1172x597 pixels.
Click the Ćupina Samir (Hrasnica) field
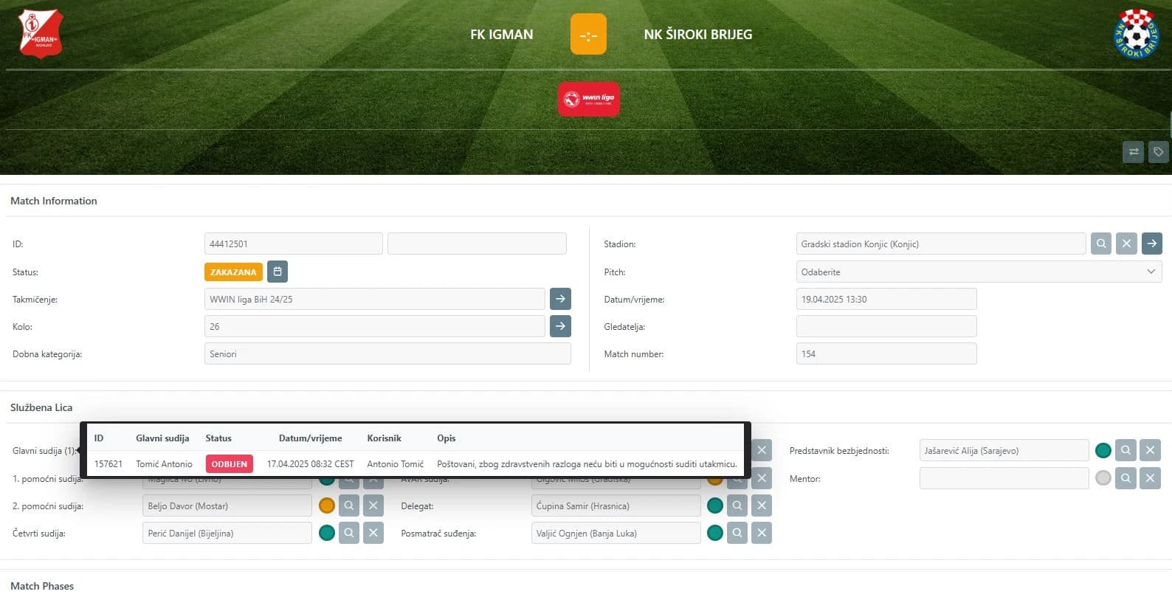coord(616,505)
